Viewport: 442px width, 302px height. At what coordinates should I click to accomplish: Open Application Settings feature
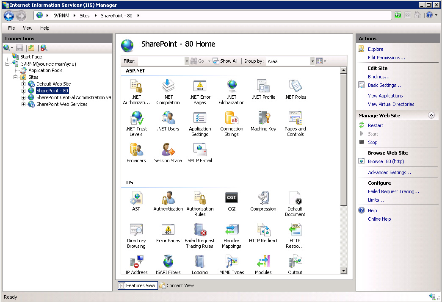(200, 124)
